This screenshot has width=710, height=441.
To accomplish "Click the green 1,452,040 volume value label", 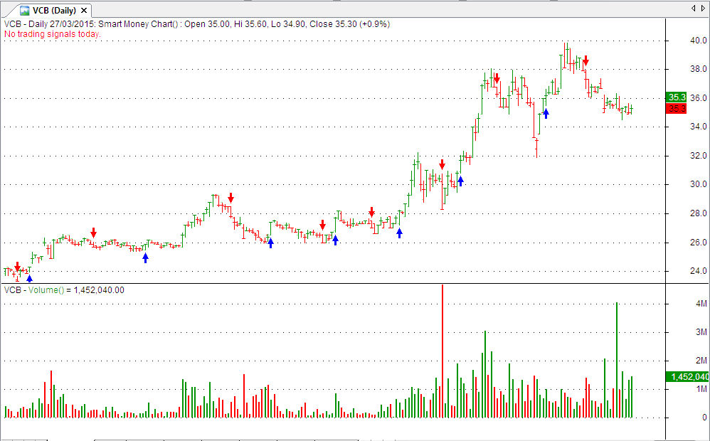I will click(x=687, y=377).
